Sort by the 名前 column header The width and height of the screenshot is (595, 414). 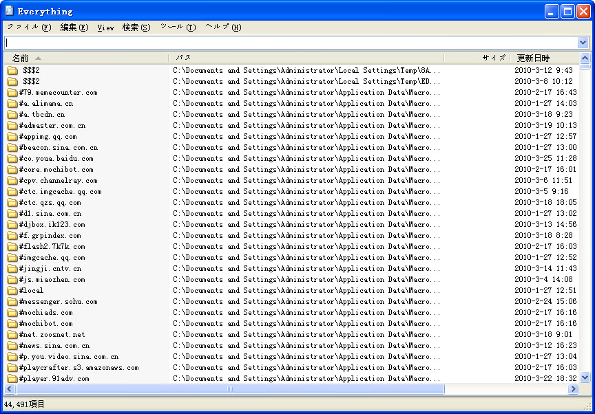(86, 58)
